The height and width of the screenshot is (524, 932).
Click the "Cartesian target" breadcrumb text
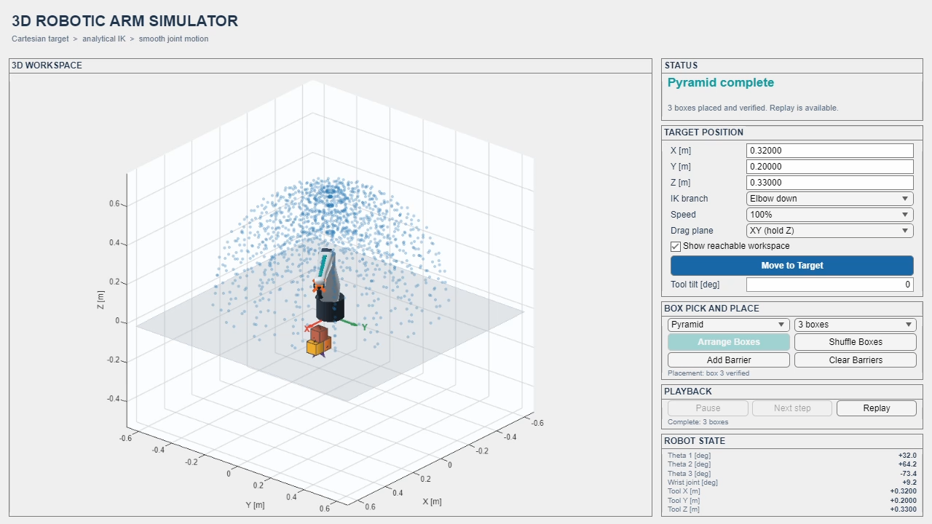click(40, 39)
